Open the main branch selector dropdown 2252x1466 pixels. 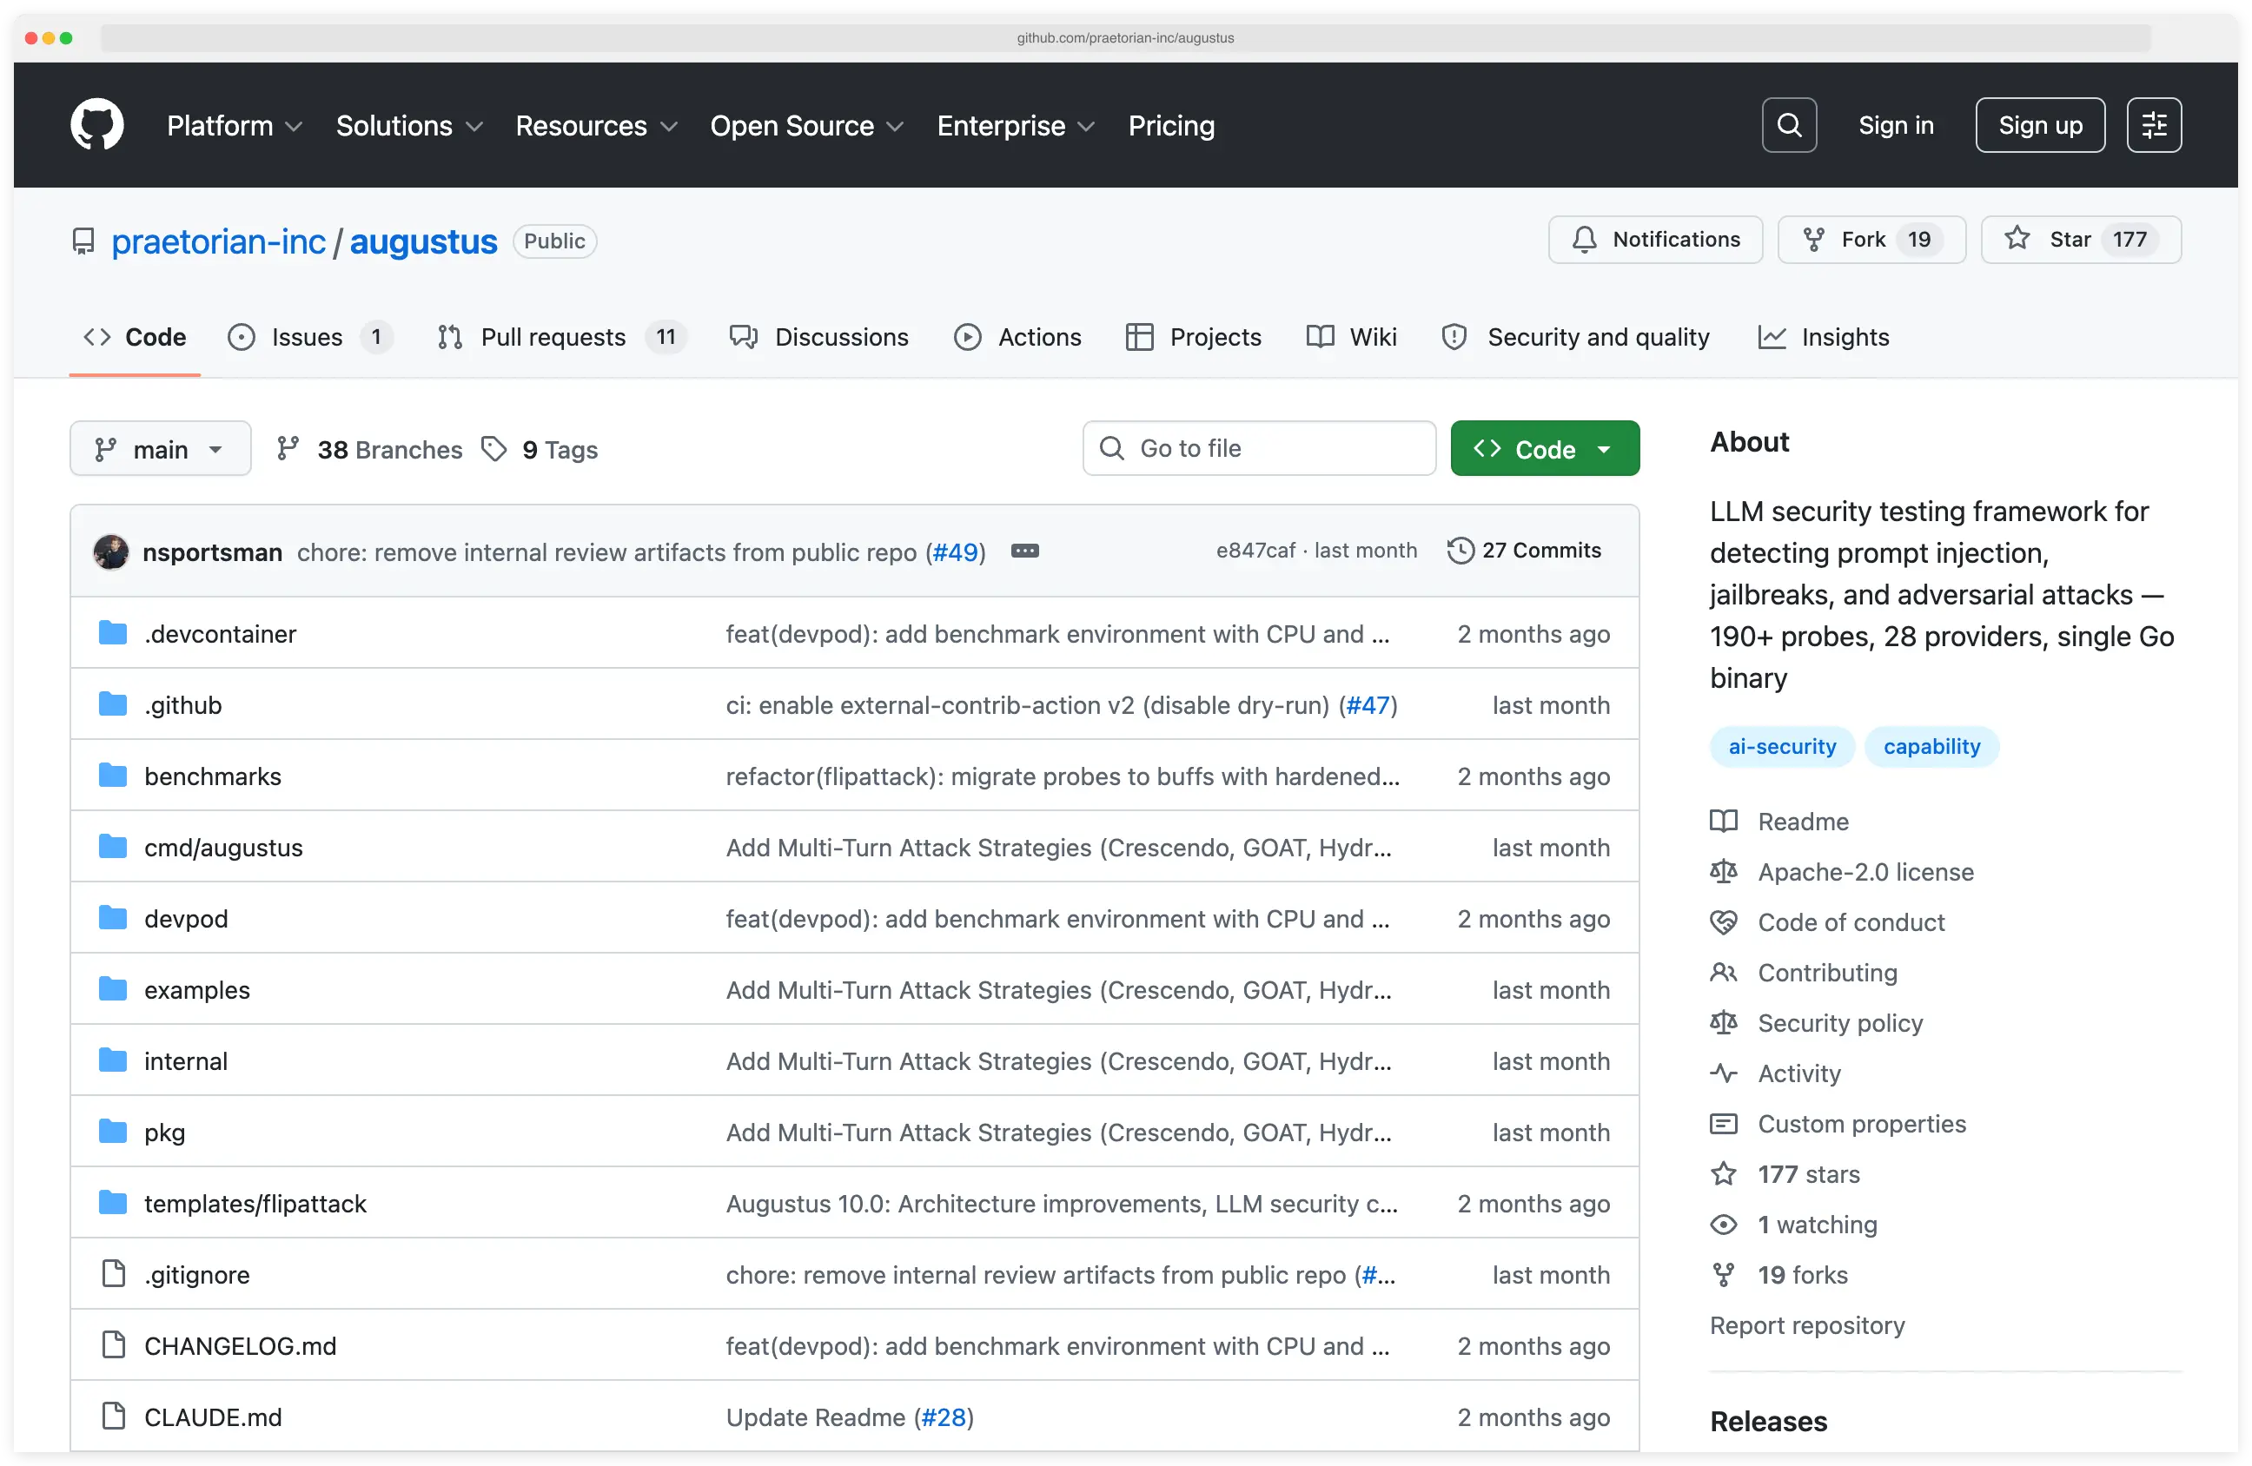tap(160, 448)
